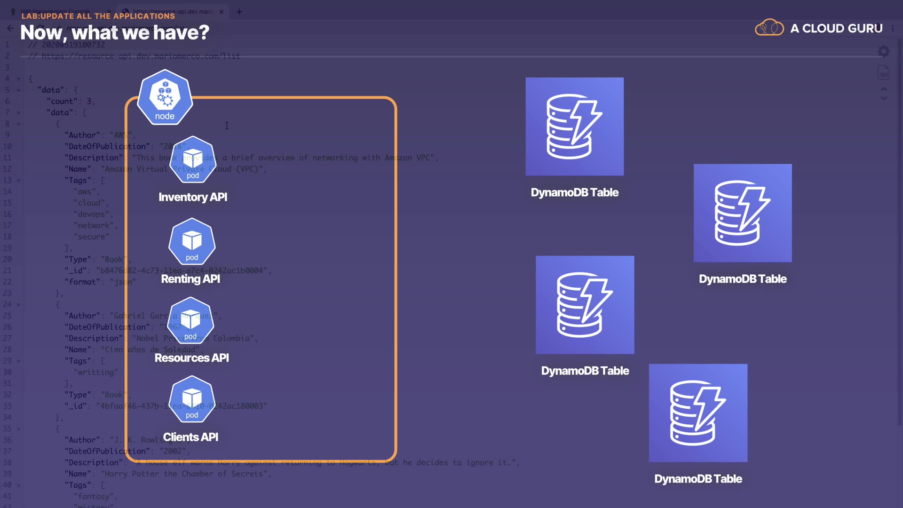Click the top-left DynamoDB Table icon
The image size is (903, 508).
pyautogui.click(x=574, y=127)
